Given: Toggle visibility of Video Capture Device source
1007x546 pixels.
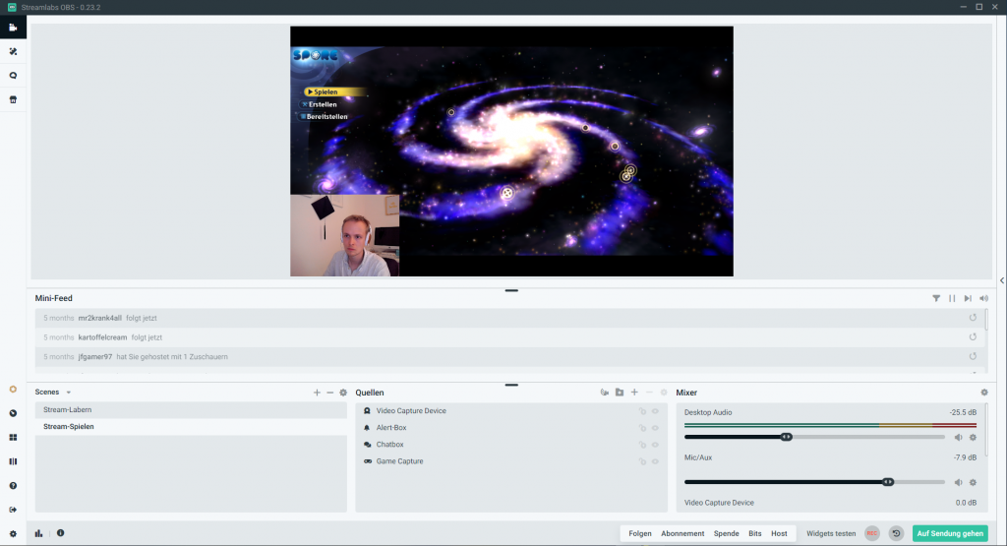Looking at the screenshot, I should (655, 411).
